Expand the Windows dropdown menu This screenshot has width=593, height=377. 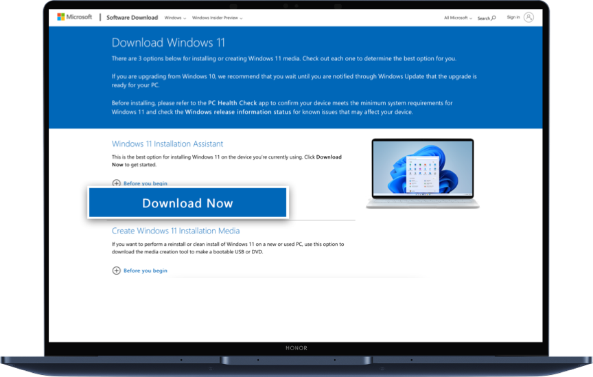(x=175, y=18)
